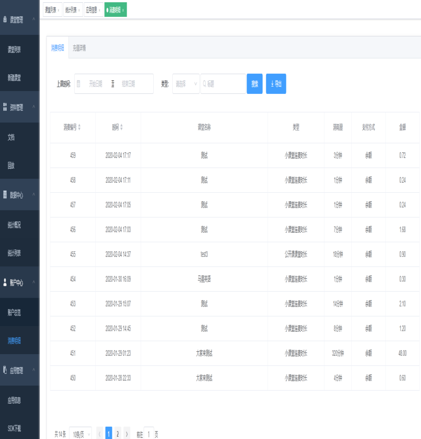
Task: Click the 应用管理 sidebar icon
Action: 5,370
